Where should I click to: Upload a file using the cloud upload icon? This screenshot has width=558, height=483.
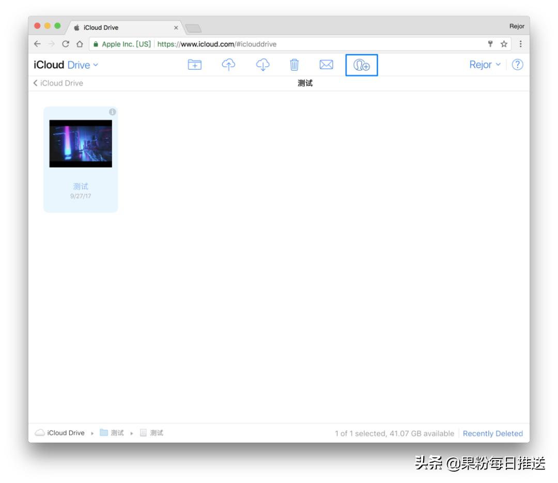pos(229,65)
